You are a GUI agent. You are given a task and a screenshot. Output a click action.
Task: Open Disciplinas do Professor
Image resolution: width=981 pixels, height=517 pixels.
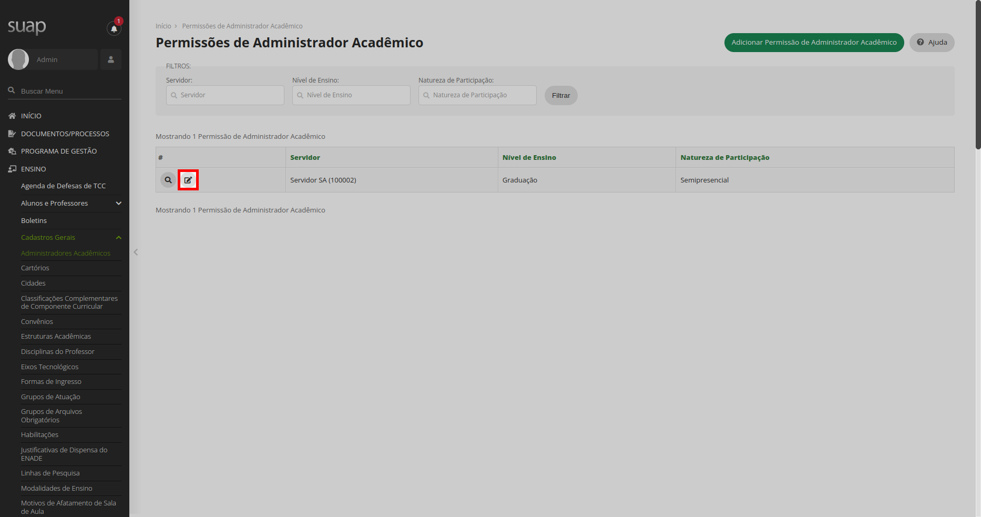pos(58,351)
